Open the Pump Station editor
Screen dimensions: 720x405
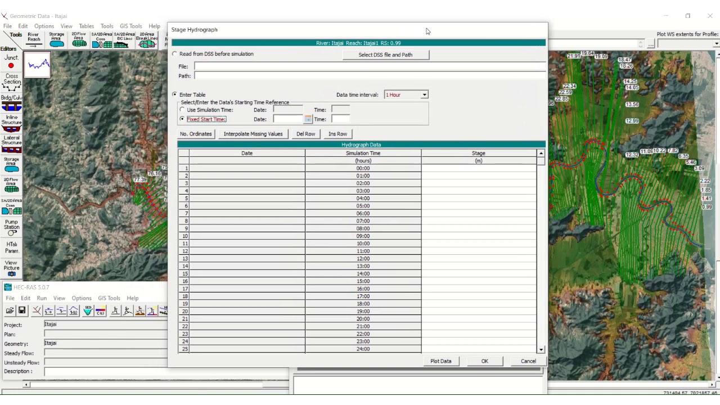tap(11, 228)
